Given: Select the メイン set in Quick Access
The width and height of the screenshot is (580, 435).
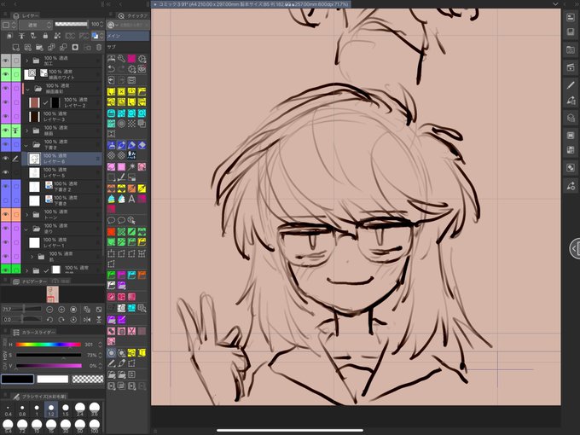Looking at the screenshot, I should (x=128, y=36).
